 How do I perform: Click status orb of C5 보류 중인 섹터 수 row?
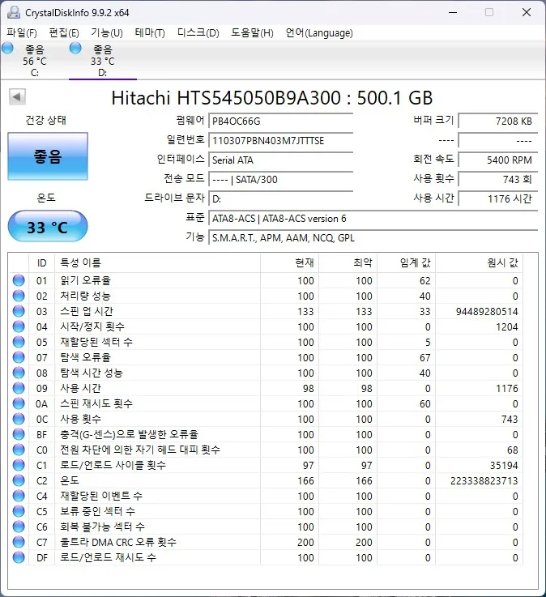click(19, 511)
